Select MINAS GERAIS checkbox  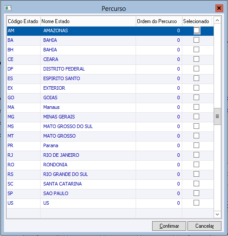pos(196,117)
